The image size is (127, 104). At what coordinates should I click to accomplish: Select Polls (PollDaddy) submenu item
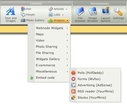[95, 73]
